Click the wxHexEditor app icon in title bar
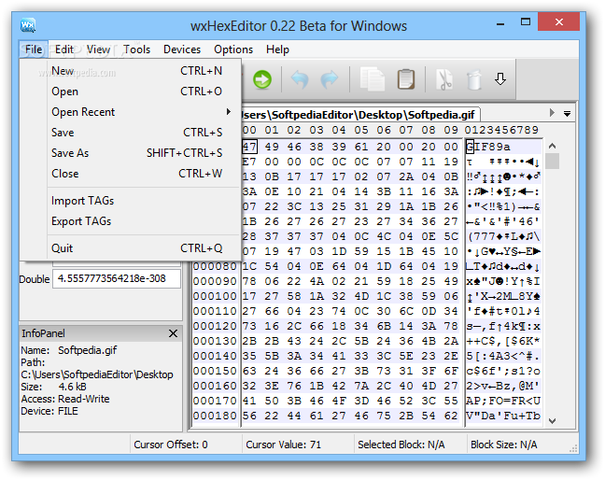 click(x=28, y=25)
